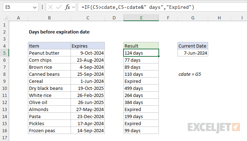Select column A header
247x141 pixels.
(x=18, y=18)
